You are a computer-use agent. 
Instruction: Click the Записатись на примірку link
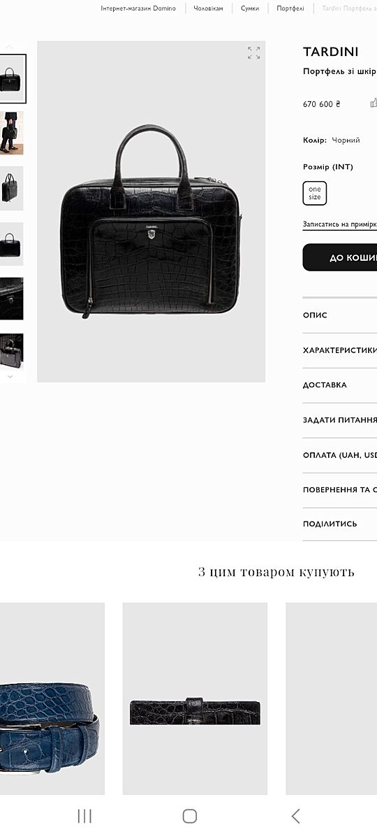(340, 224)
